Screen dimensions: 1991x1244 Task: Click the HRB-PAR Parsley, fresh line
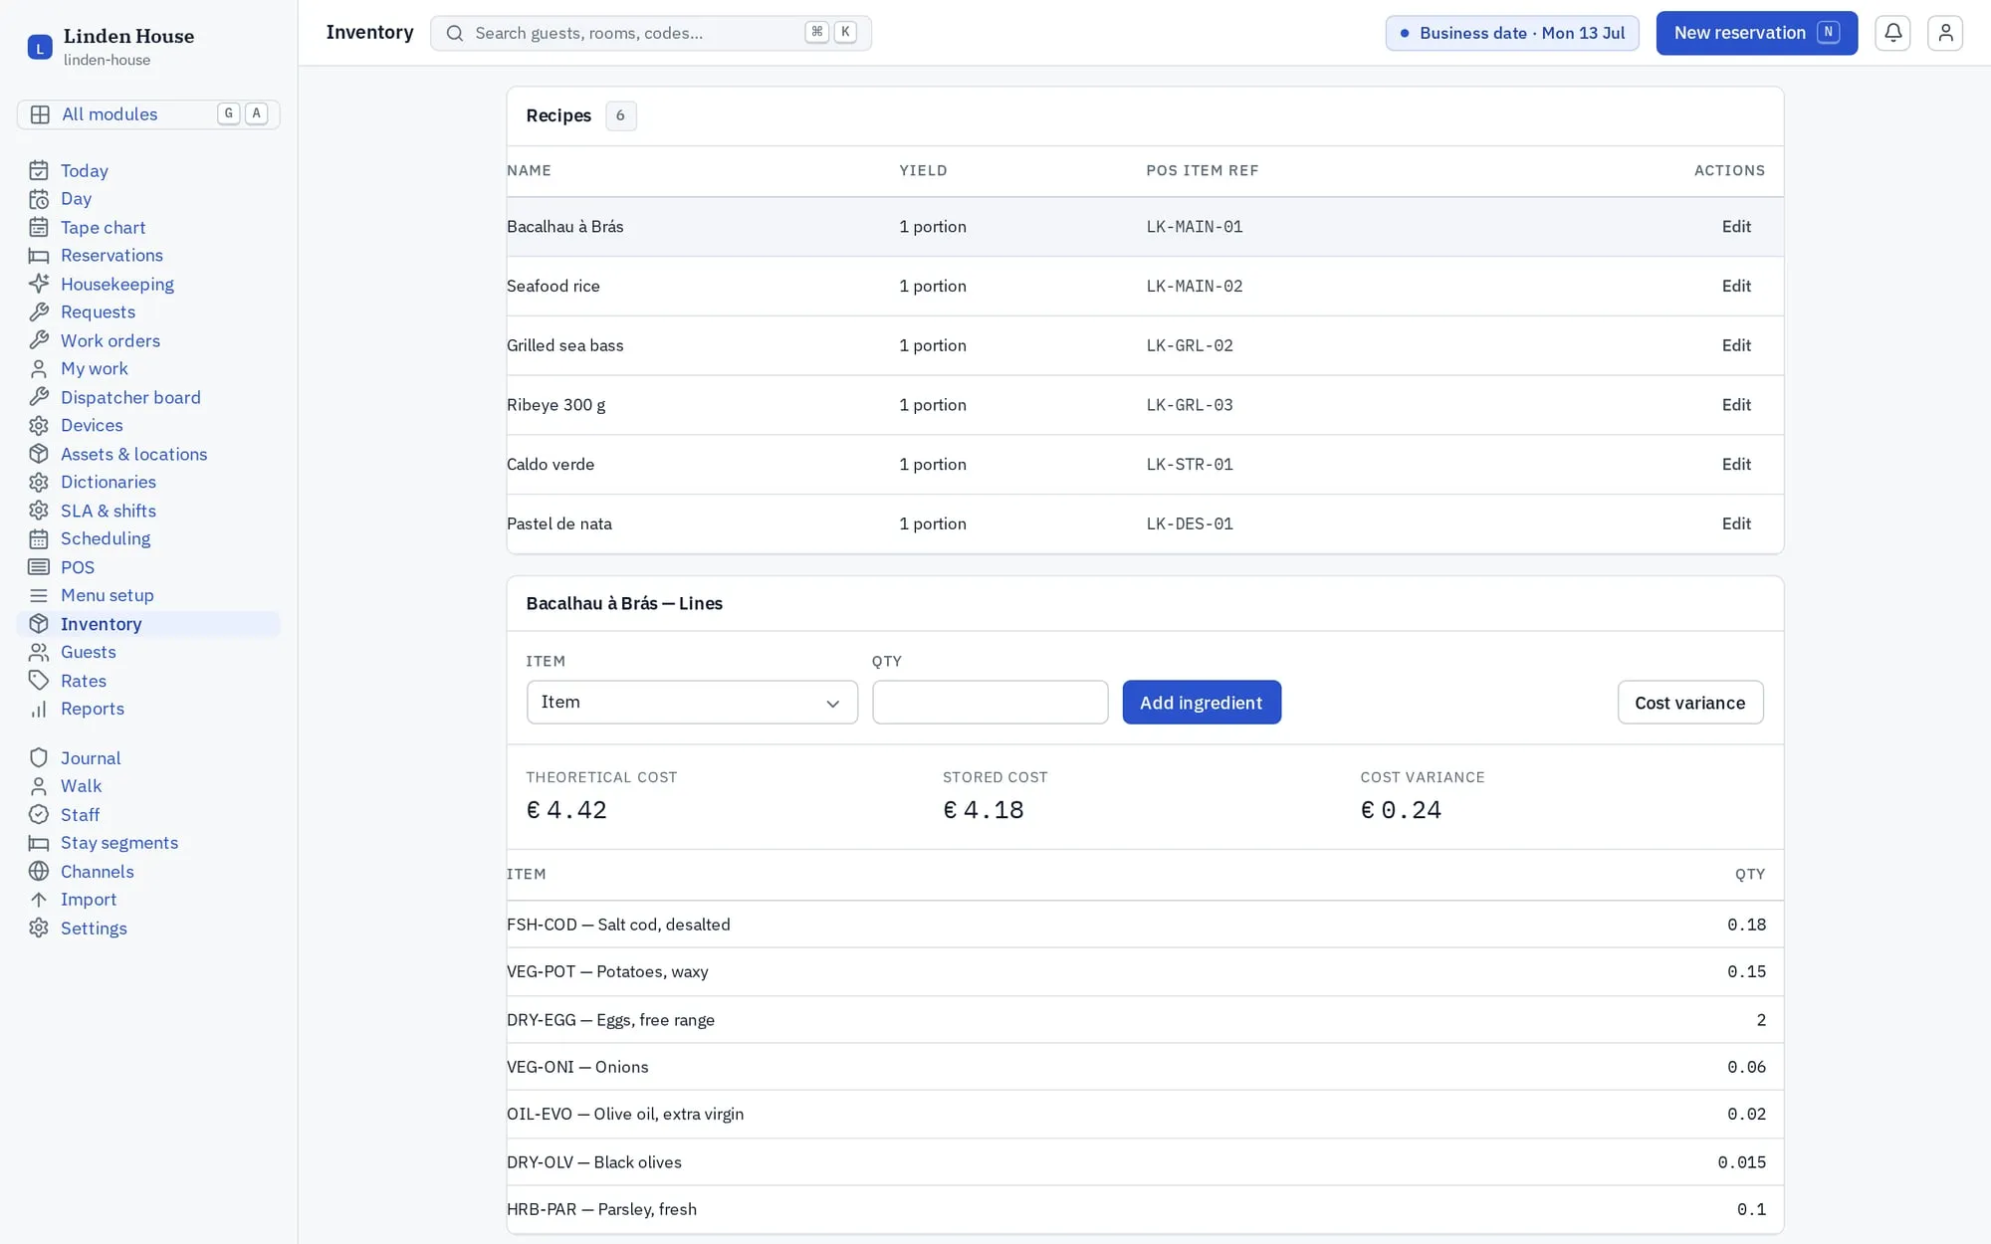(1145, 1210)
